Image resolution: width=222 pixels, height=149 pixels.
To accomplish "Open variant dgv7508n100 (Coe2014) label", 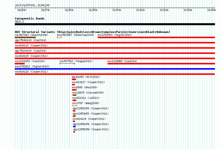I will tap(31, 40).
